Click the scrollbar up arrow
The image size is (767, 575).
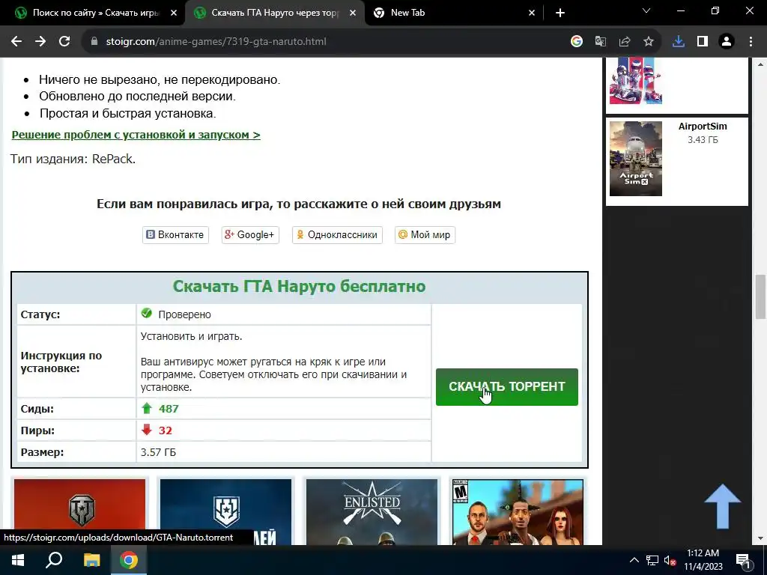point(760,64)
